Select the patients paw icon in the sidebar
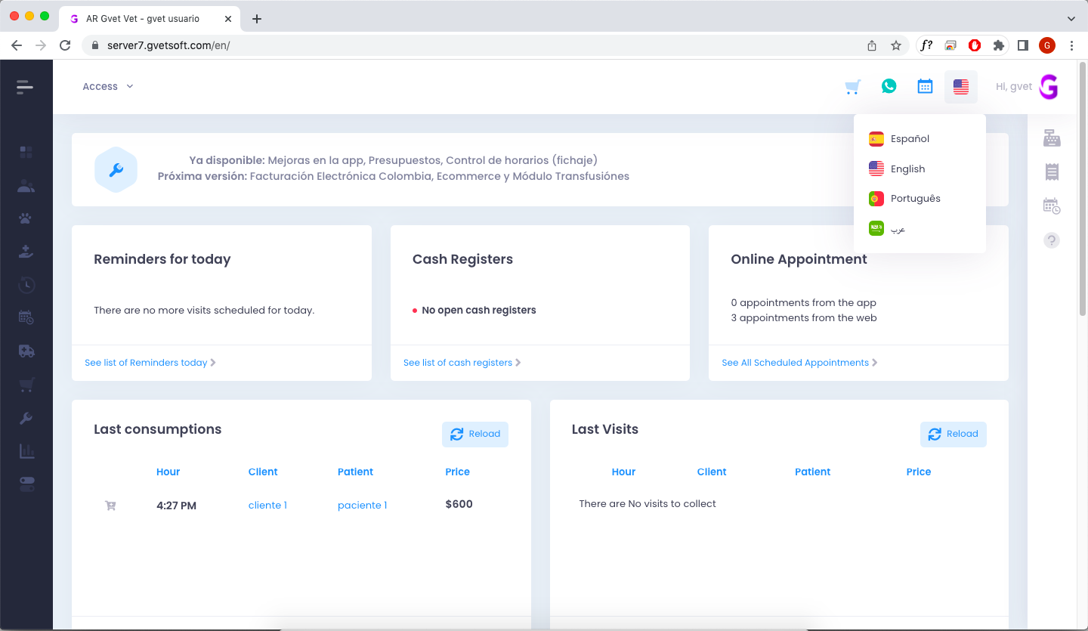The width and height of the screenshot is (1088, 631). coord(26,218)
